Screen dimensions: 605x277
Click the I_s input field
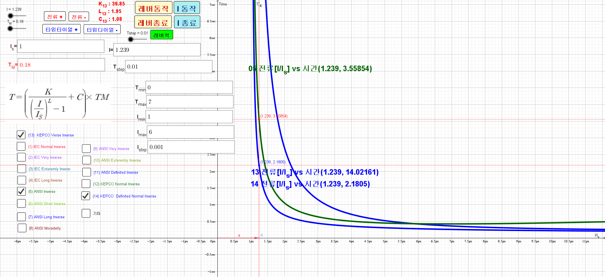61,46
